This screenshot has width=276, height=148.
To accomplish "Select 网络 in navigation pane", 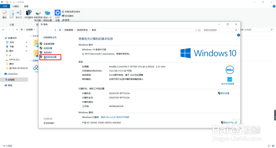I will [10, 85].
